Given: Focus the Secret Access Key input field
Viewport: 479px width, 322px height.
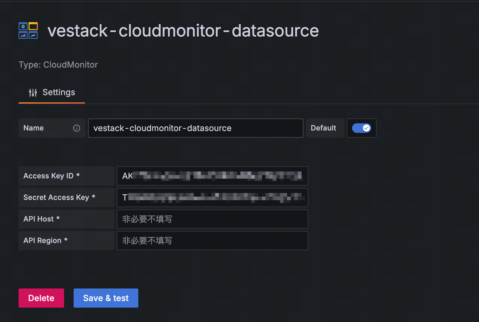Looking at the screenshot, I should coord(213,197).
